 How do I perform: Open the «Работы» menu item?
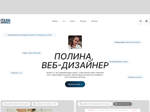[x=55, y=21]
